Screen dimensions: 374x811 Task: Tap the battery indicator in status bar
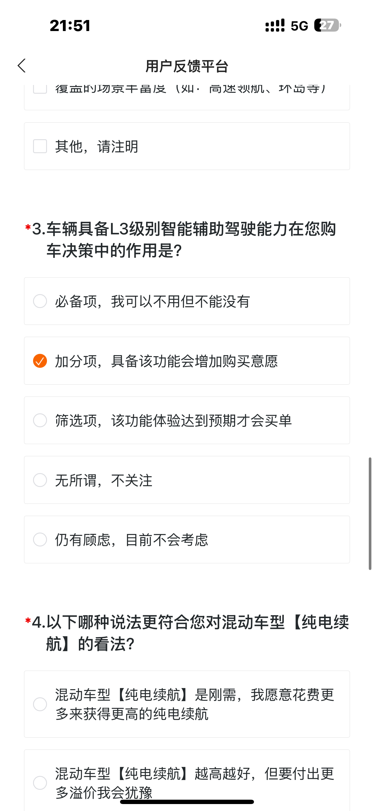tap(327, 25)
